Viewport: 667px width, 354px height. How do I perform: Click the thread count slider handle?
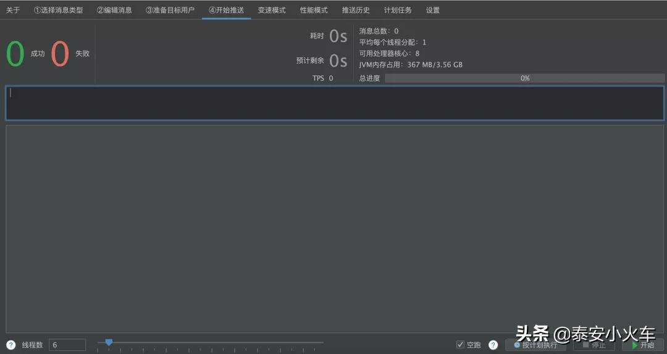[109, 342]
